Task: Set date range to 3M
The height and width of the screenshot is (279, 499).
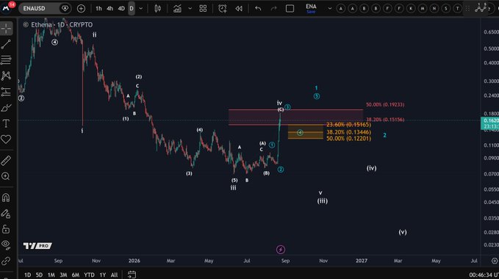Action: click(x=63, y=275)
